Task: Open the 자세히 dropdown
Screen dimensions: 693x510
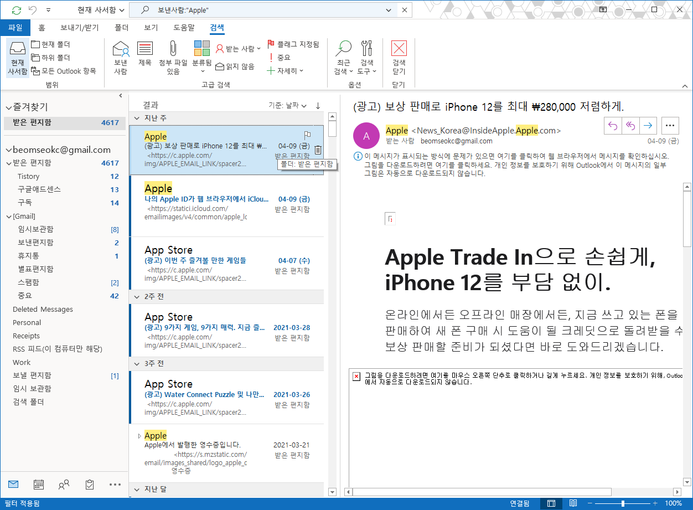Action: 285,71
